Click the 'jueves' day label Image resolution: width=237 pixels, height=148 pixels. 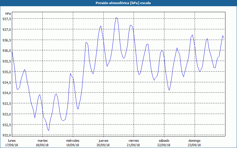pyautogui.click(x=103, y=141)
